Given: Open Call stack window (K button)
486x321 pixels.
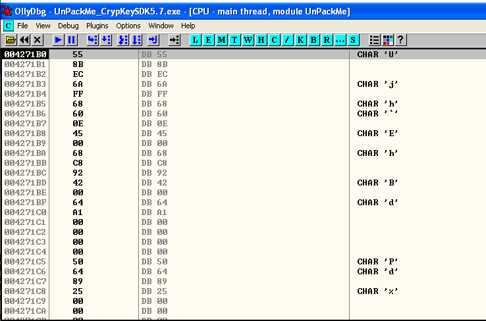Looking at the screenshot, I should click(x=300, y=40).
